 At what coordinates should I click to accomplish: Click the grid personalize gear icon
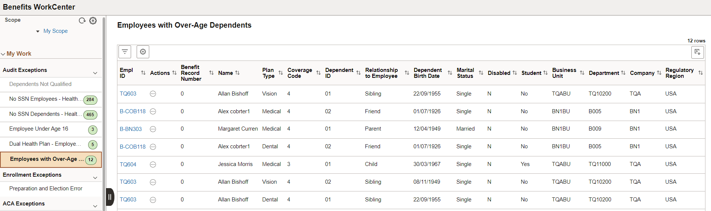point(143,52)
